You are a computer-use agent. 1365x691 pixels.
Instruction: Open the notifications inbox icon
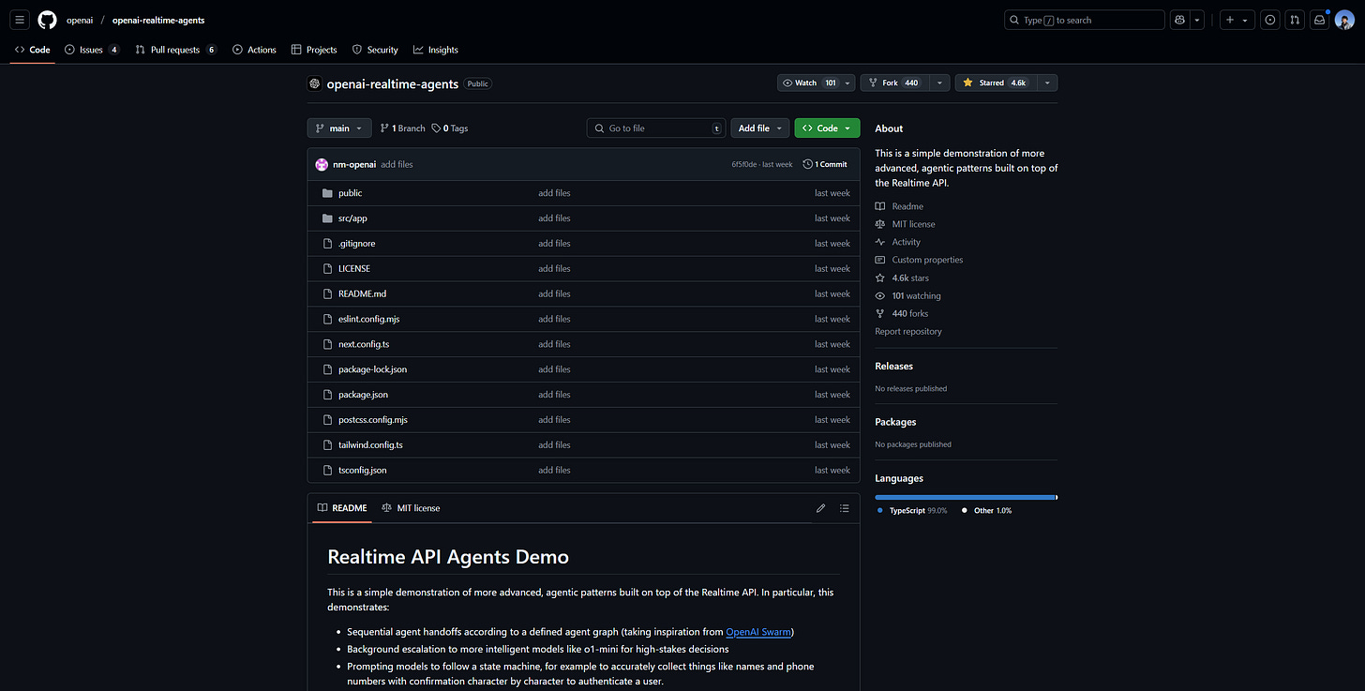click(x=1319, y=20)
